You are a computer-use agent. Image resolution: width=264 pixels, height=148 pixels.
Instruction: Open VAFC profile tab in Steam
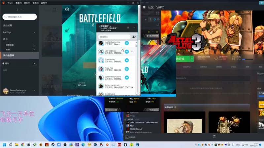point(160,7)
